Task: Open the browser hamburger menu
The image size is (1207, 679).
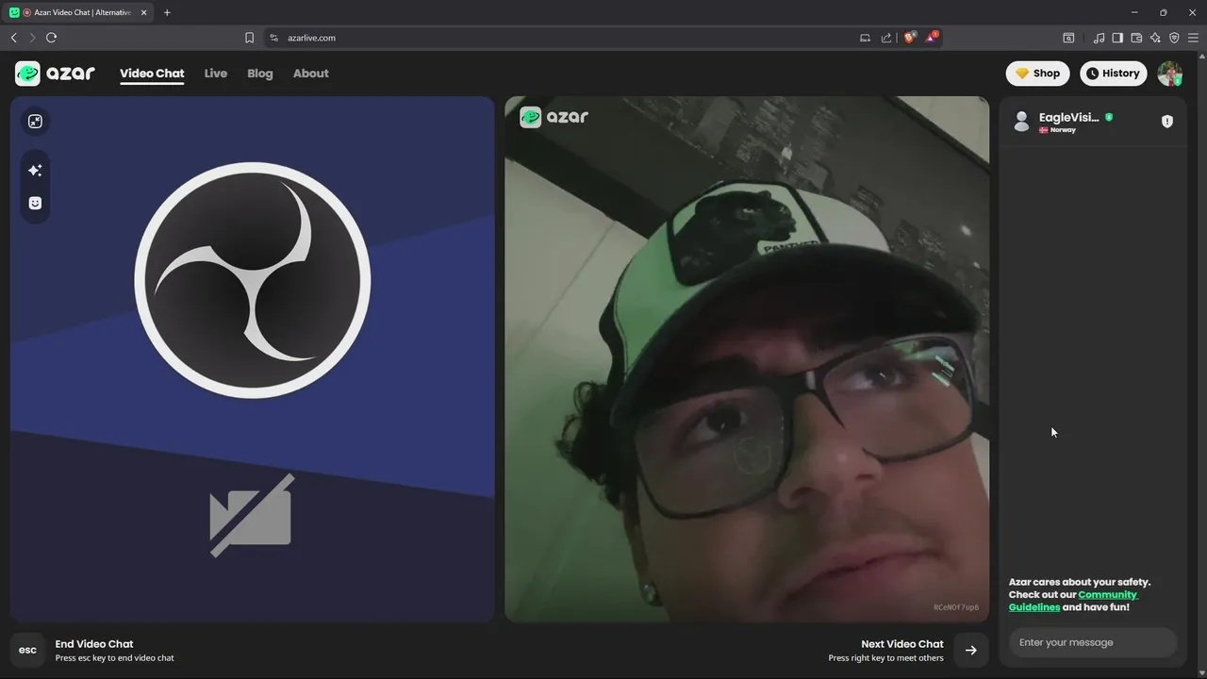Action: (x=1193, y=38)
